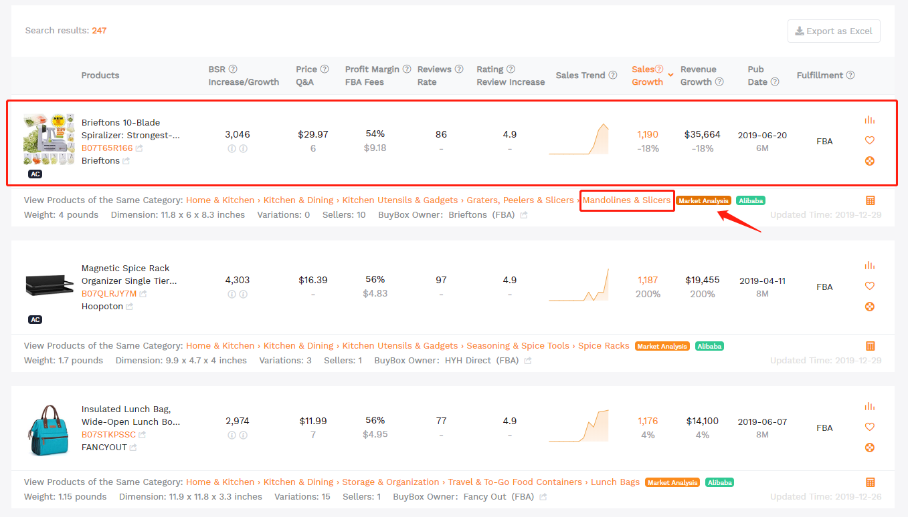Click Export as Excel button
The height and width of the screenshot is (517, 908).
pos(833,31)
